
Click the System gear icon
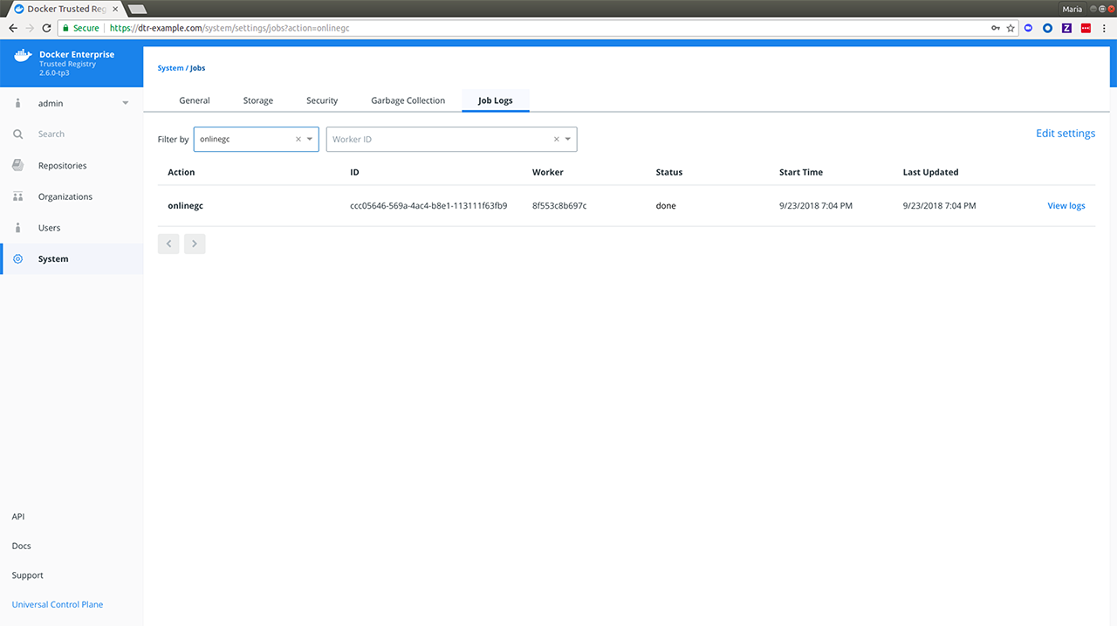click(17, 259)
